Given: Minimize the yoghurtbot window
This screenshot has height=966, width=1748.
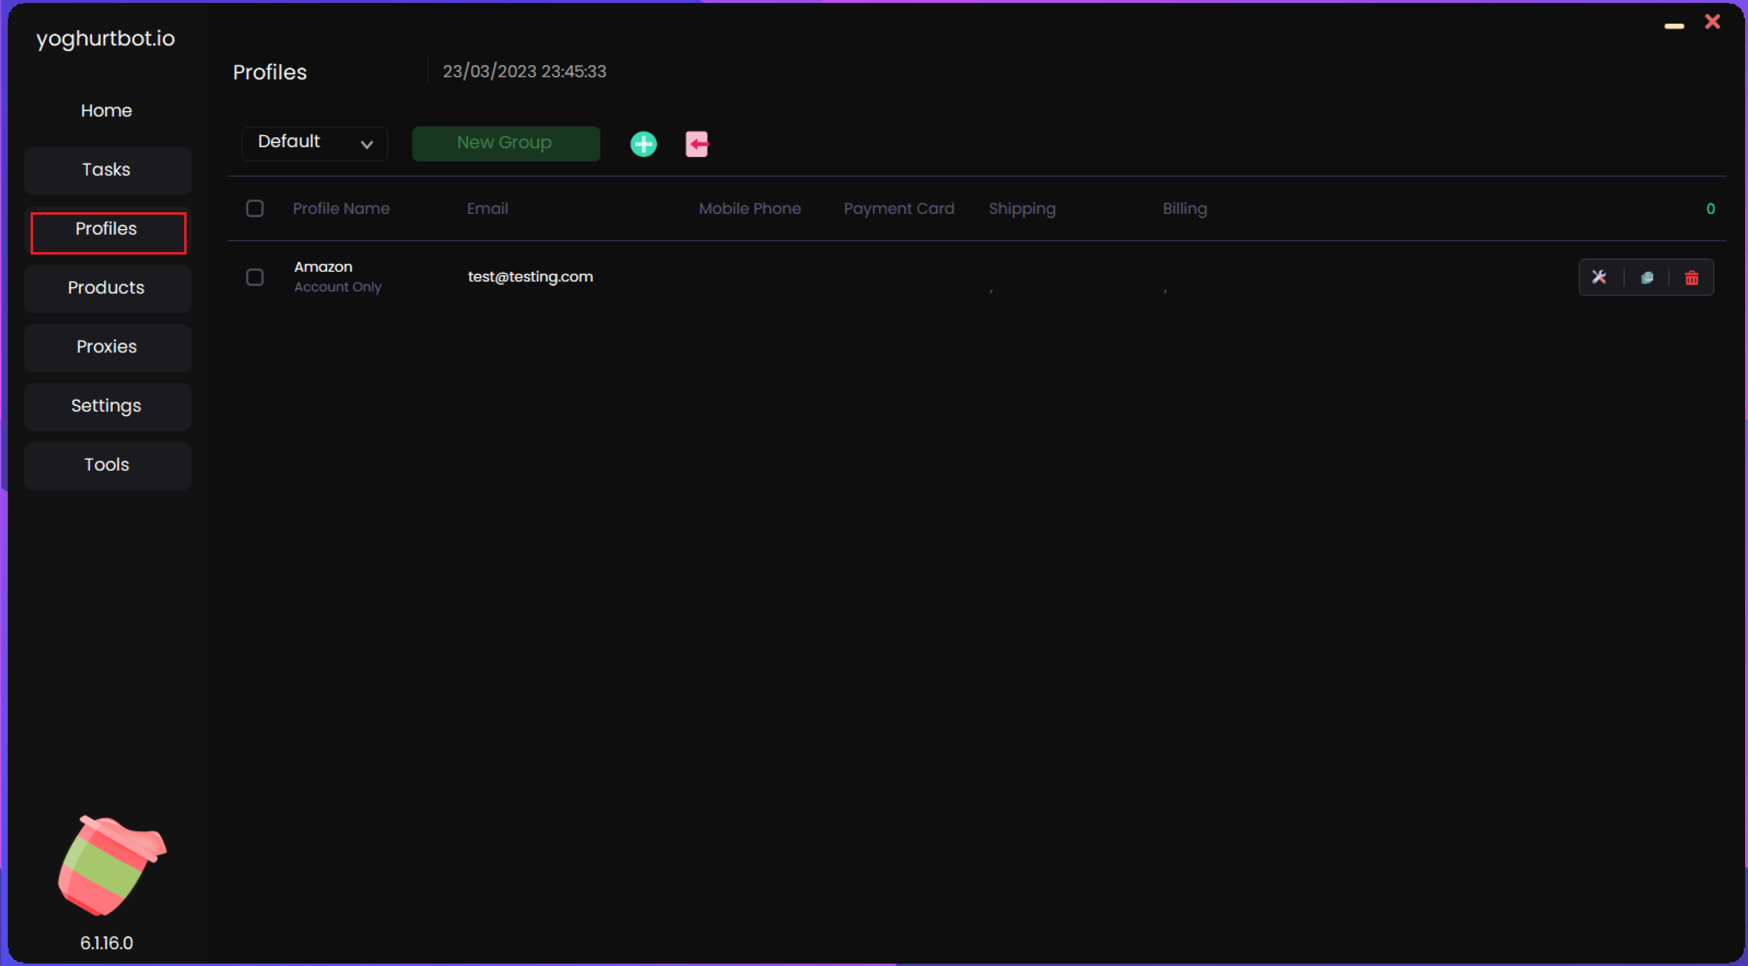Looking at the screenshot, I should click(x=1674, y=26).
